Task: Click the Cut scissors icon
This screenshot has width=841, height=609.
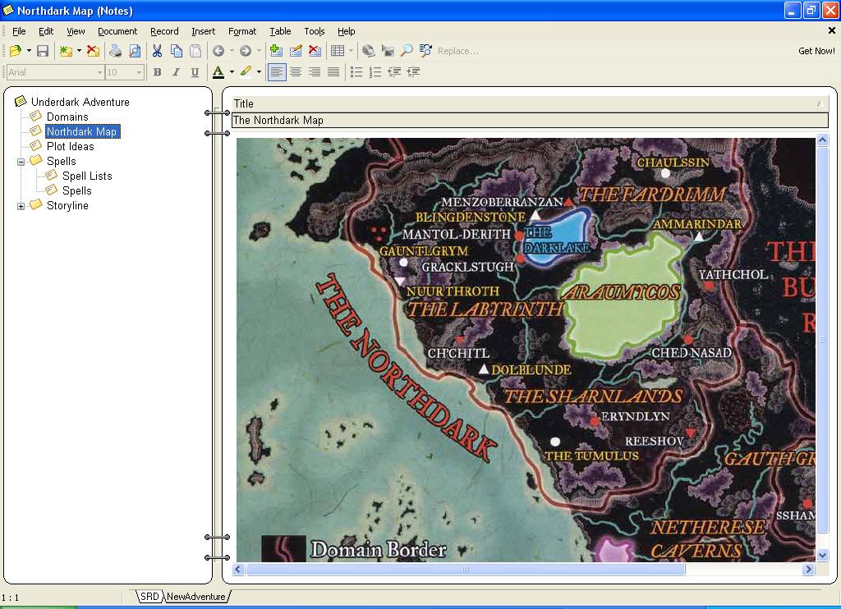Action: coord(157,51)
